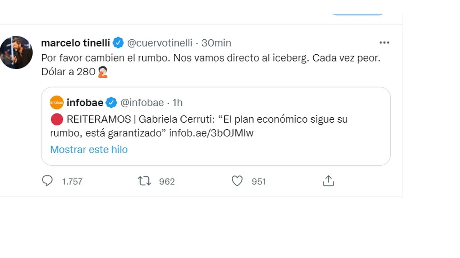
Task: Like the tweet with heart icon
Action: (x=237, y=181)
